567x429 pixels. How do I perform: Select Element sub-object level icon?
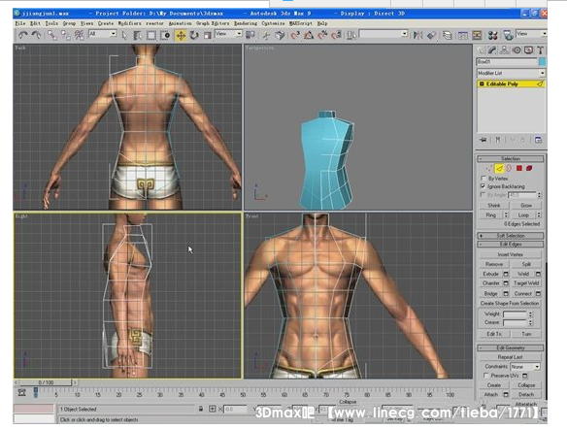[x=529, y=168]
